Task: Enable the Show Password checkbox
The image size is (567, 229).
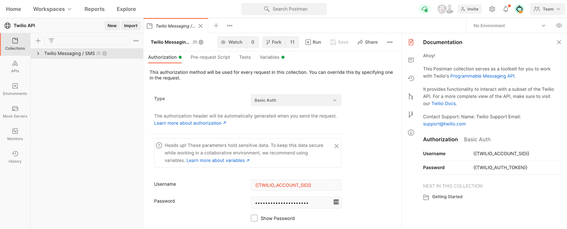Action: click(x=254, y=218)
